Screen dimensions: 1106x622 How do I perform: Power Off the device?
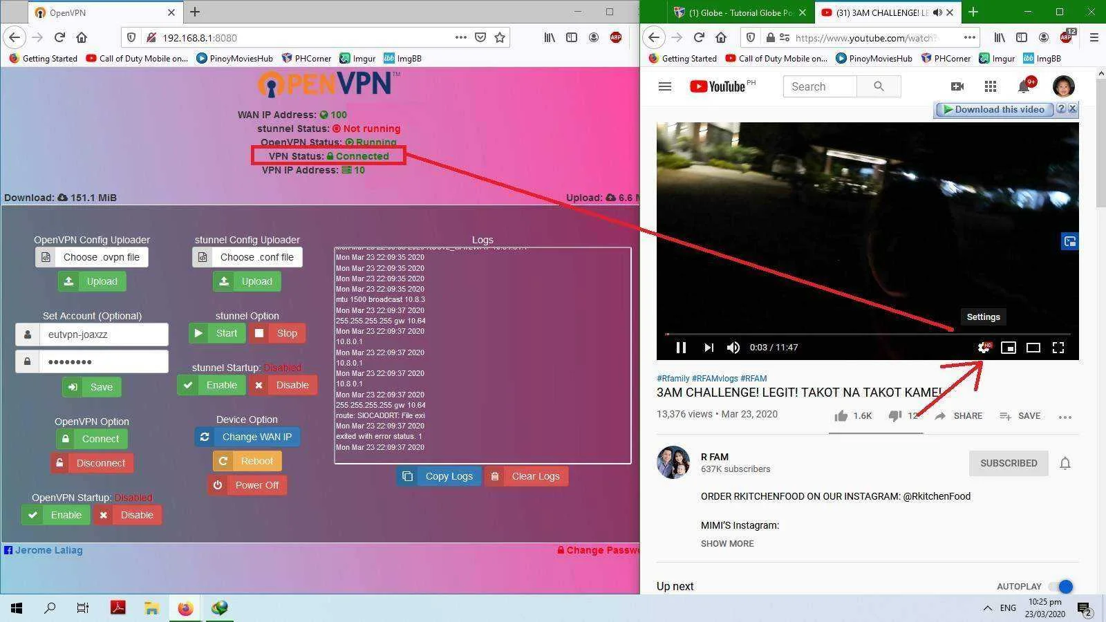tap(247, 485)
